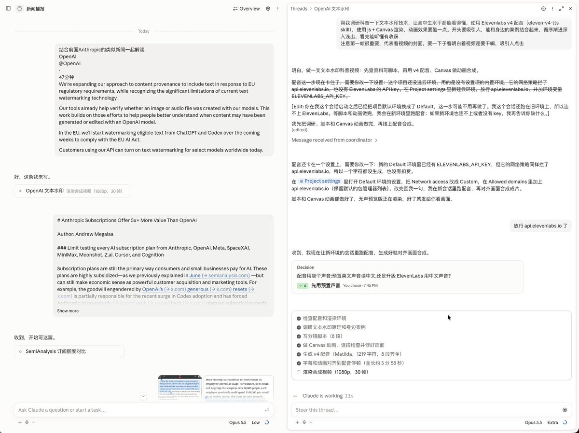Open the OpenAI 文本水印 thread card

point(72,191)
